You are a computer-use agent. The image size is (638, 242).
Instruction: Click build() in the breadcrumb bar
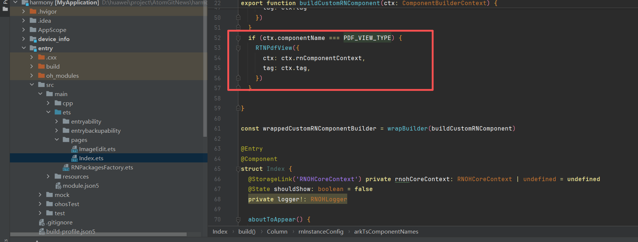tap(247, 231)
